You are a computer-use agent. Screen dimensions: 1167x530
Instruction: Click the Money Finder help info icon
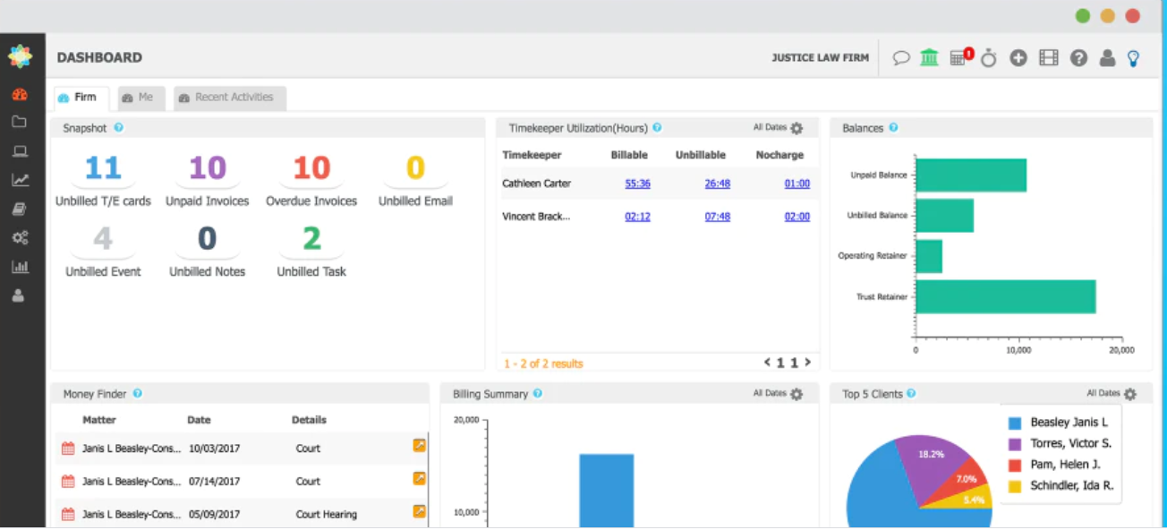(137, 393)
